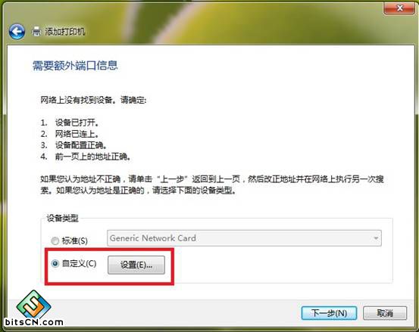Click the 自定义(C) option label text

(x=79, y=263)
